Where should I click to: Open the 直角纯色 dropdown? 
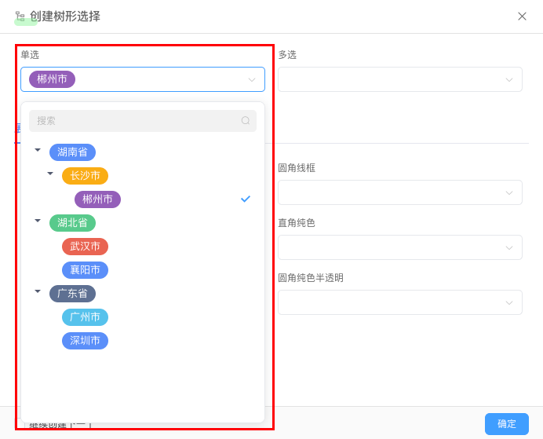click(x=399, y=247)
